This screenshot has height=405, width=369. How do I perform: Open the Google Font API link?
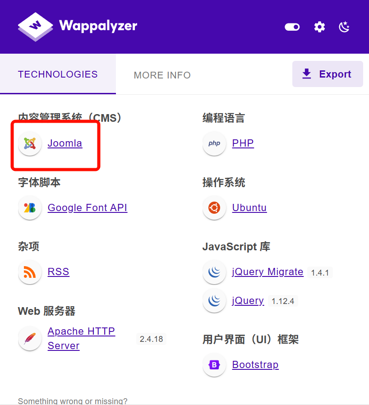88,207
